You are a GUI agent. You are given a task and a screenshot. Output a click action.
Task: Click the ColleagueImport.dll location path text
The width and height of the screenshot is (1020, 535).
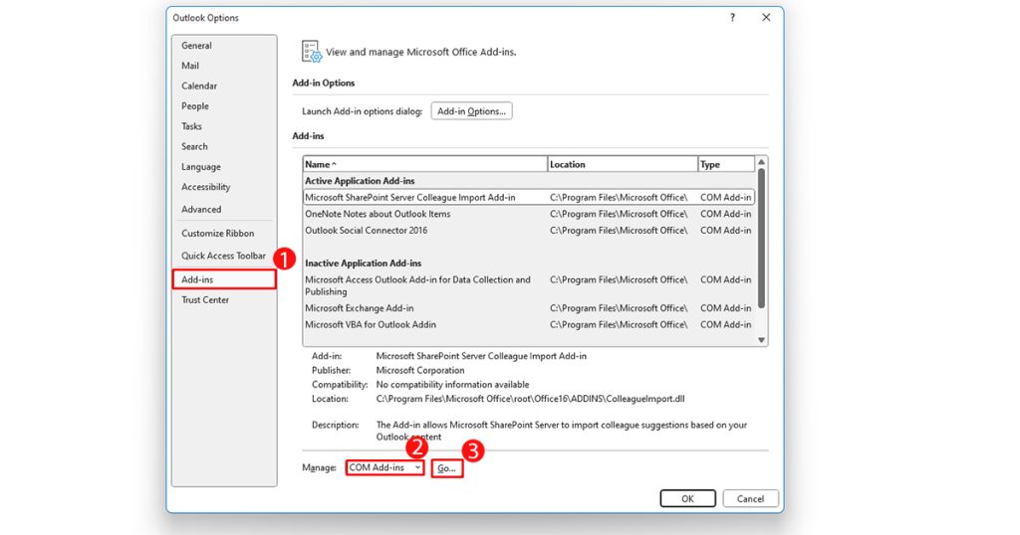(530, 399)
